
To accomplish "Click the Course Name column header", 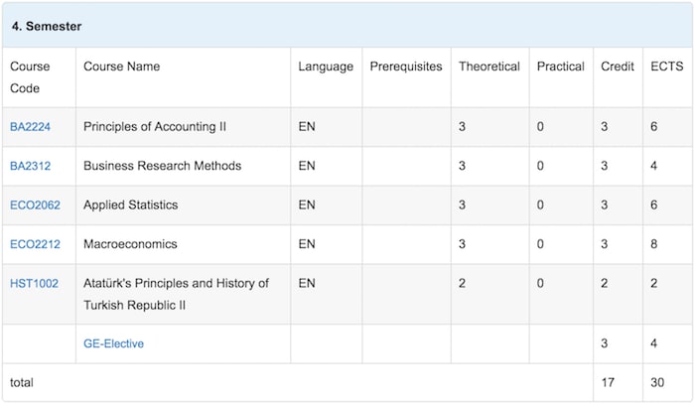I will 121,67.
